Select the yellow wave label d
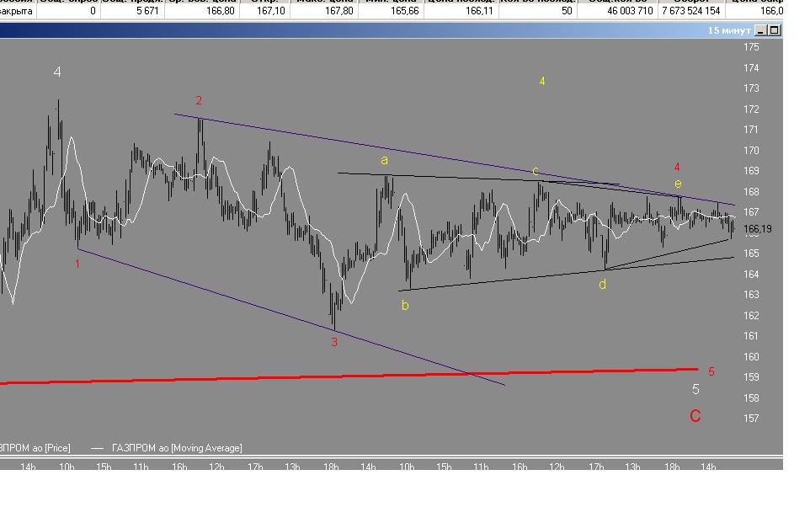Viewport: 810px width, 523px height. click(x=602, y=285)
